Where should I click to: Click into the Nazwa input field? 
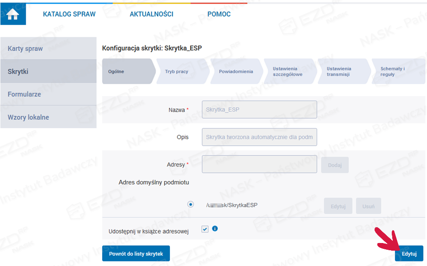tap(259, 110)
